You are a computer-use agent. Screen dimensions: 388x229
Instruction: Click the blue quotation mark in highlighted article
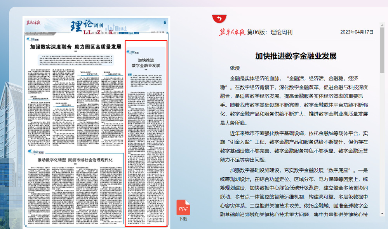(x=130, y=73)
